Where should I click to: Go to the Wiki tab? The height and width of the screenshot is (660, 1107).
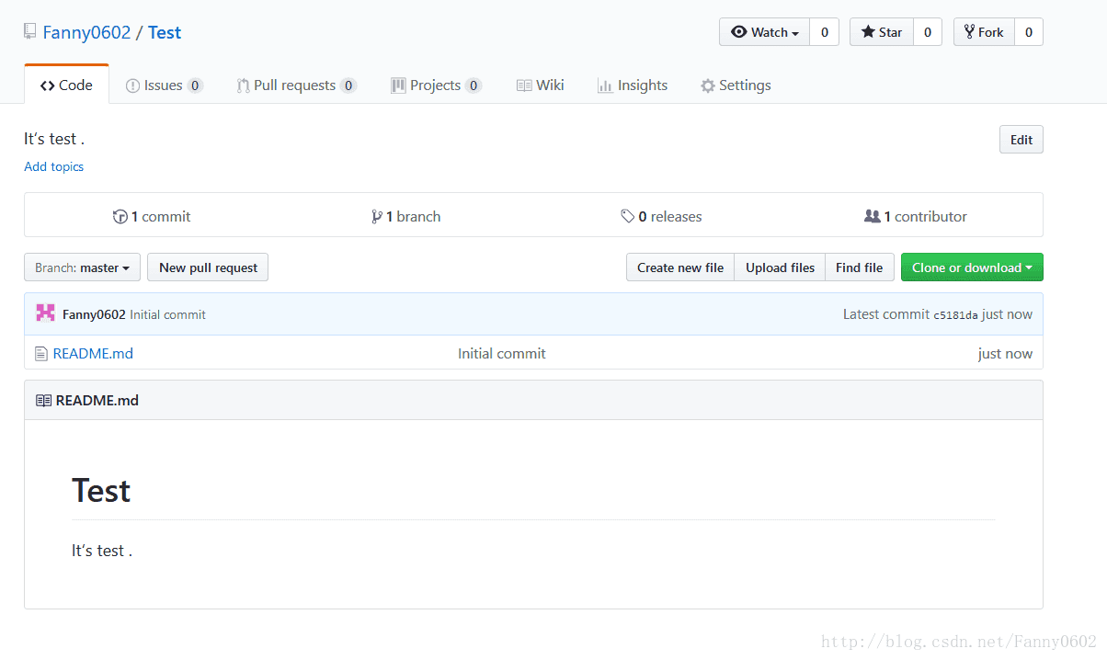tap(540, 85)
